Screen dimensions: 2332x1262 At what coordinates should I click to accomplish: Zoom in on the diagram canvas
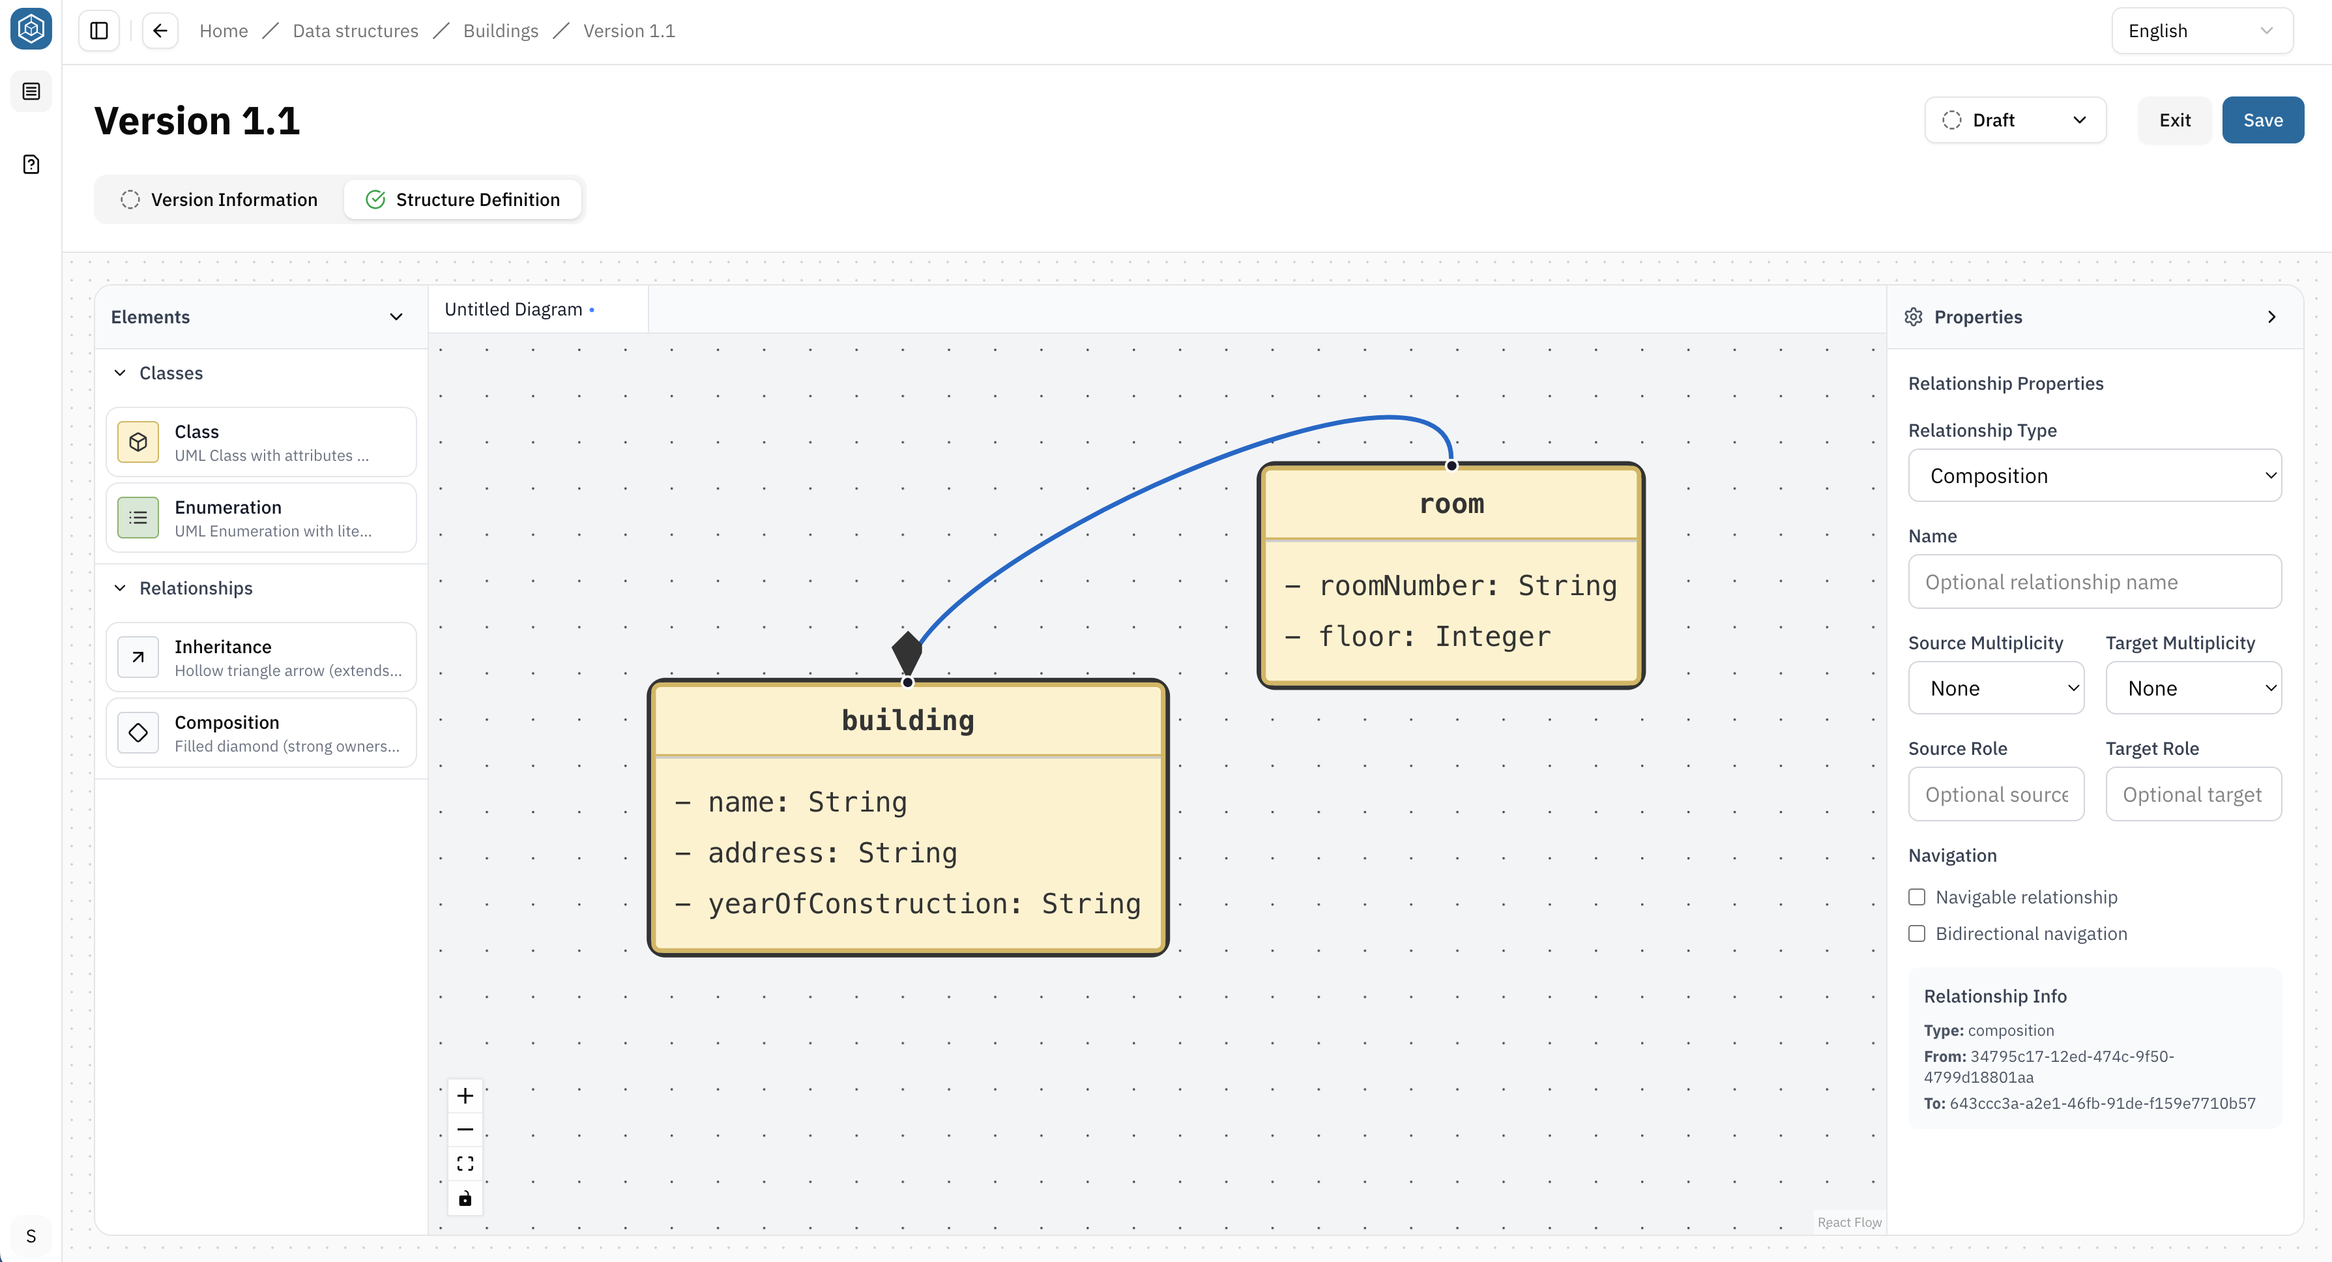click(465, 1095)
